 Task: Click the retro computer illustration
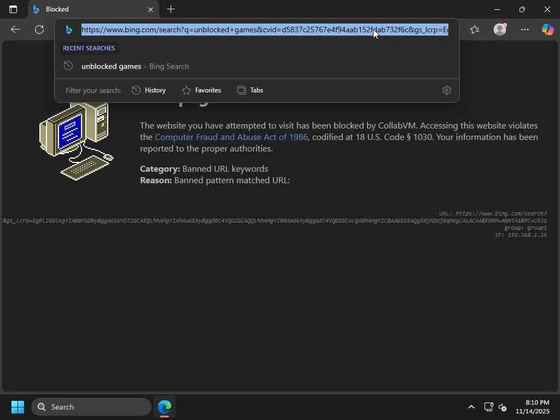point(77,142)
